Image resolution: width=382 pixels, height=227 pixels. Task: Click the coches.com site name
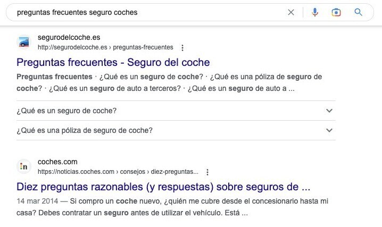coord(57,162)
